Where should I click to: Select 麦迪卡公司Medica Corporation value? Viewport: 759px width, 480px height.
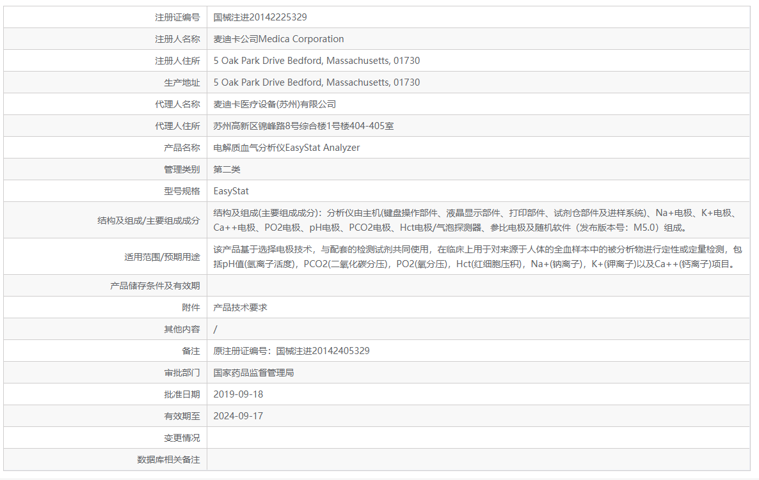[x=278, y=39]
